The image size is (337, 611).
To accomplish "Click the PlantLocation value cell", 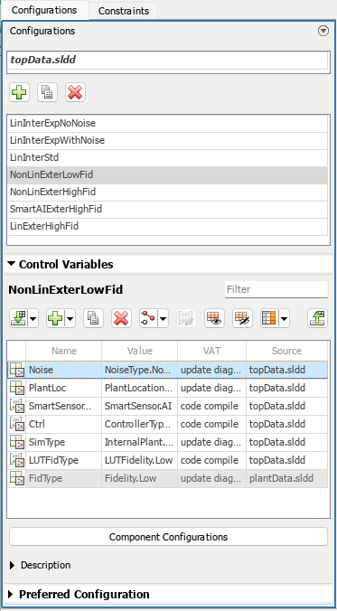I will point(139,388).
